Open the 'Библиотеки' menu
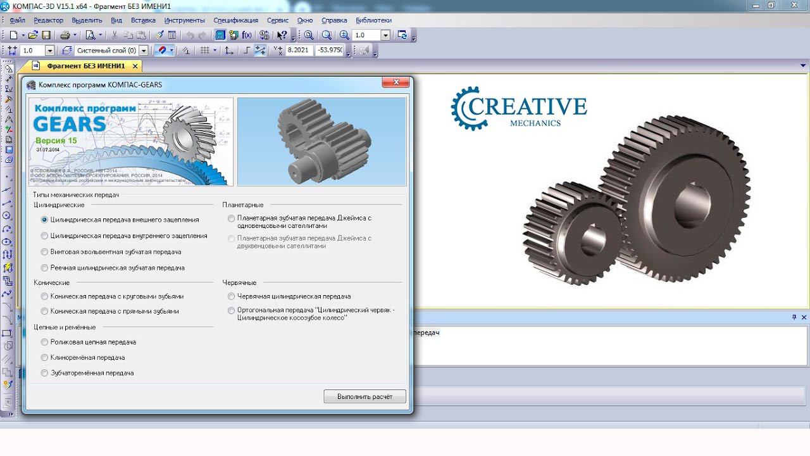This screenshot has width=810, height=456. [373, 20]
